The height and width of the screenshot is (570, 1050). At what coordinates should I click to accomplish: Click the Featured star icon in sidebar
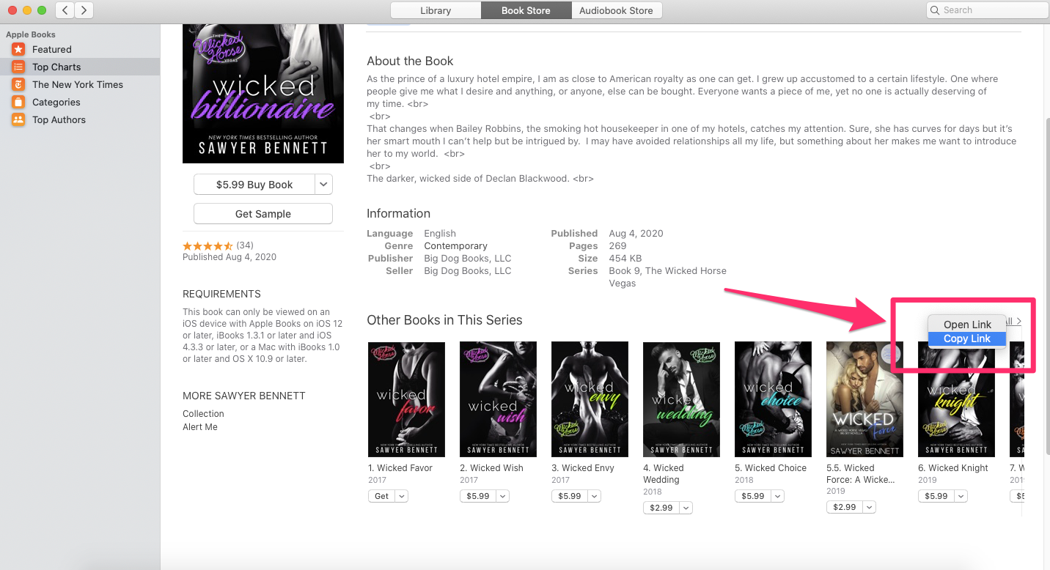pyautogui.click(x=18, y=49)
